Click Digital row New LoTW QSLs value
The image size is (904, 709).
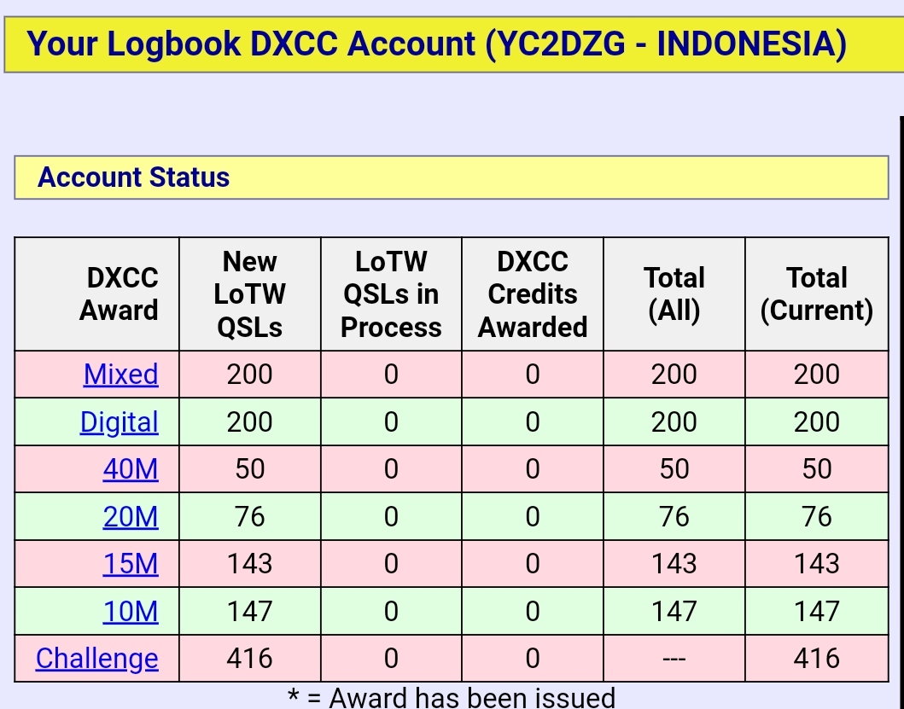(249, 422)
